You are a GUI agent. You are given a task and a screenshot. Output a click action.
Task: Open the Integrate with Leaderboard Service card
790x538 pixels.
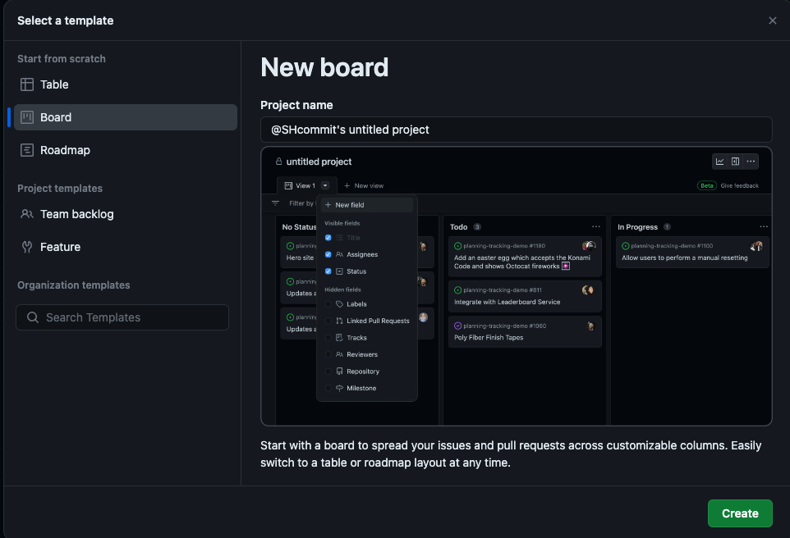(525, 296)
